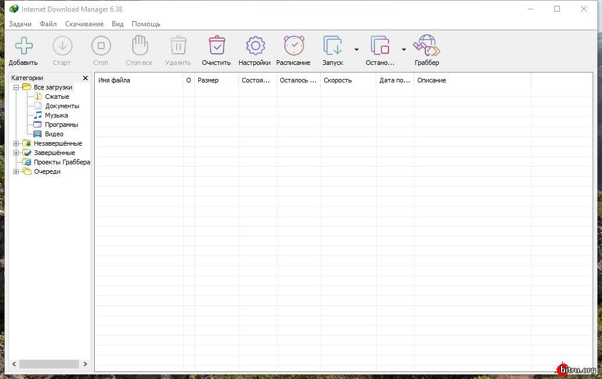This screenshot has height=379, width=602.
Task: Open the Помощь menu
Action: [146, 24]
